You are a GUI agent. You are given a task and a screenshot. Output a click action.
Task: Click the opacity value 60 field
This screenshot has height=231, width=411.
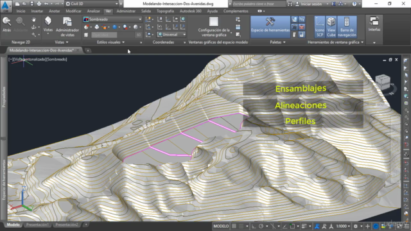[x=139, y=35]
